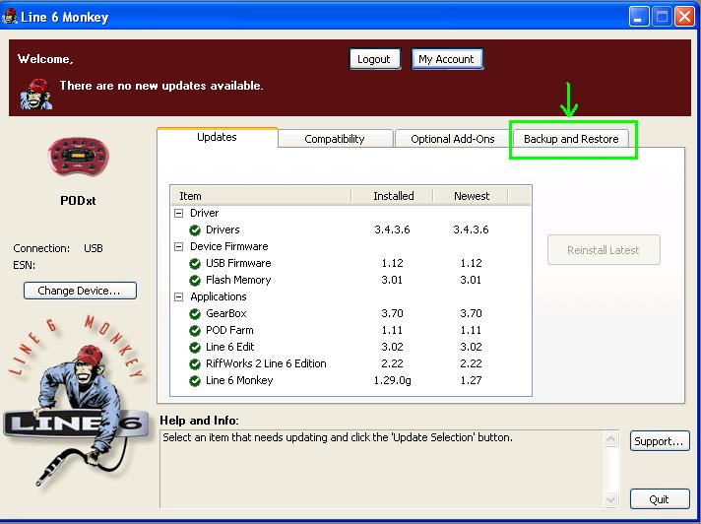Select the Line 6 Monkey list row
This screenshot has height=524, width=701.
click(x=350, y=380)
